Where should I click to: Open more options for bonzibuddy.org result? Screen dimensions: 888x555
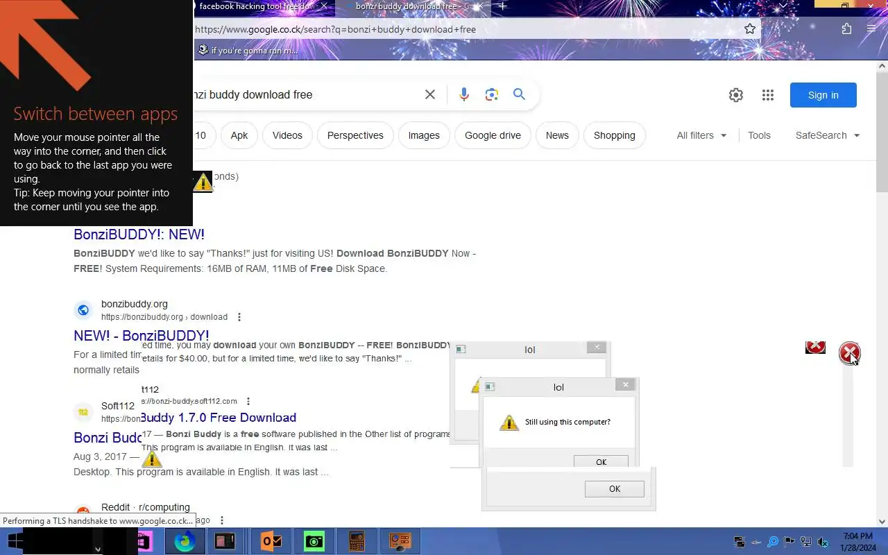tap(239, 317)
